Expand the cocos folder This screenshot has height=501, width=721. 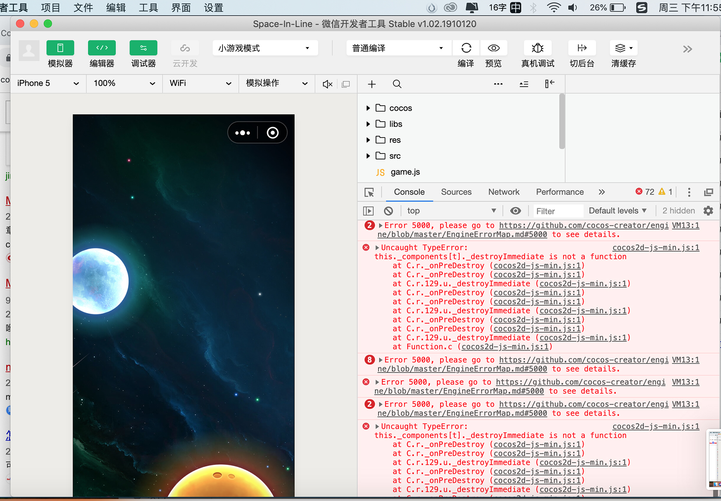click(x=368, y=108)
